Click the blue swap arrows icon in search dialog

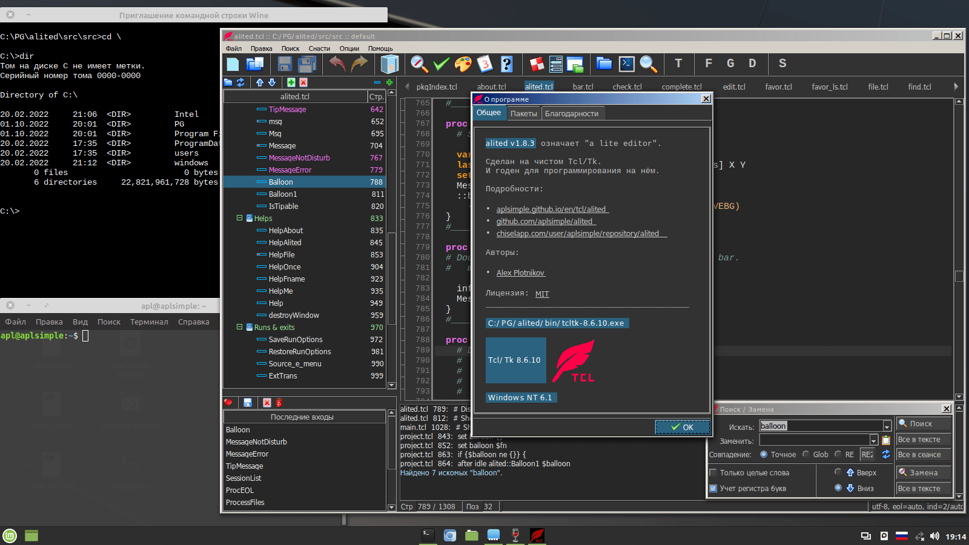click(886, 454)
